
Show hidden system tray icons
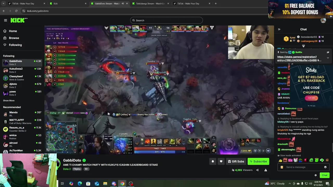click(x=290, y=184)
